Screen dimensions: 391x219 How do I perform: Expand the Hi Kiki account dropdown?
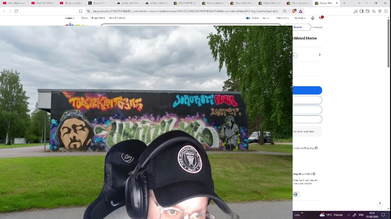click(70, 18)
